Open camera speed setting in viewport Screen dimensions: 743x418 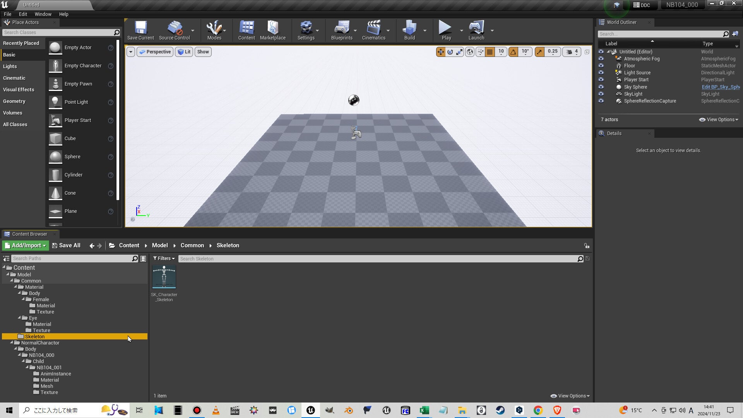(x=572, y=52)
